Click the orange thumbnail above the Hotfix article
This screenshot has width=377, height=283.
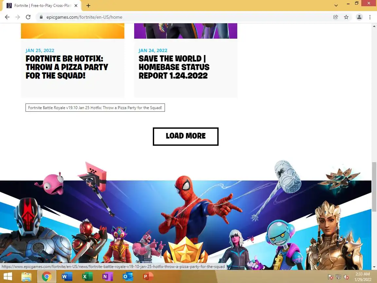coord(73,31)
